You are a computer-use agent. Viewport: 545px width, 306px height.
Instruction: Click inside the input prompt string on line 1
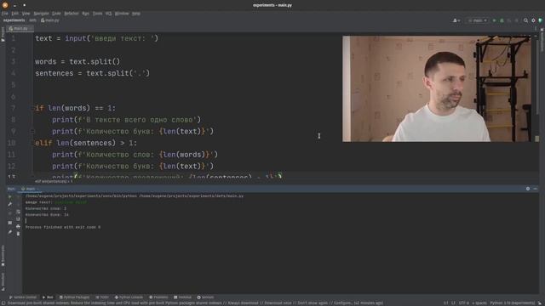click(123, 38)
